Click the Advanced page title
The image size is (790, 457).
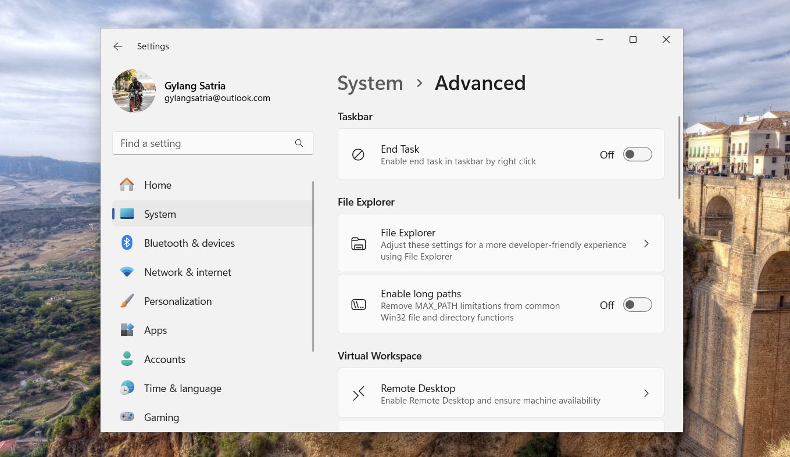coord(480,84)
